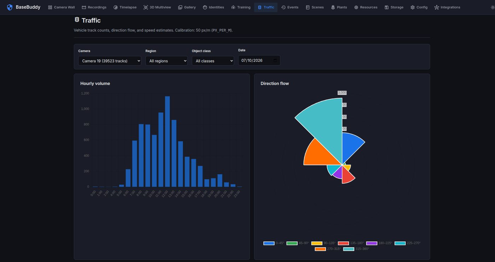Click the 11:00 bar in Hourly volume
This screenshot has width=495, height=262.
161,150
